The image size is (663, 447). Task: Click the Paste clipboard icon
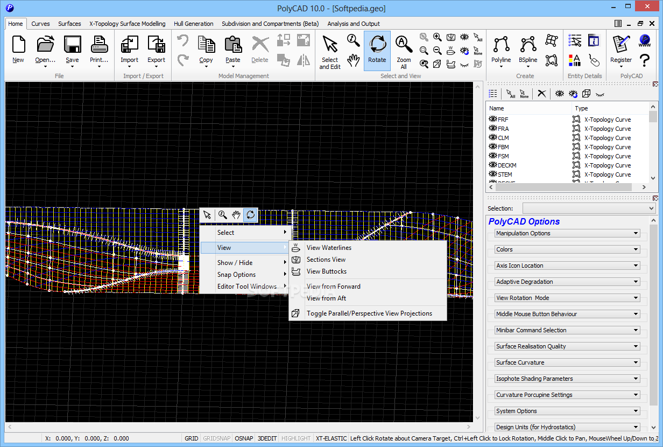pyautogui.click(x=233, y=44)
